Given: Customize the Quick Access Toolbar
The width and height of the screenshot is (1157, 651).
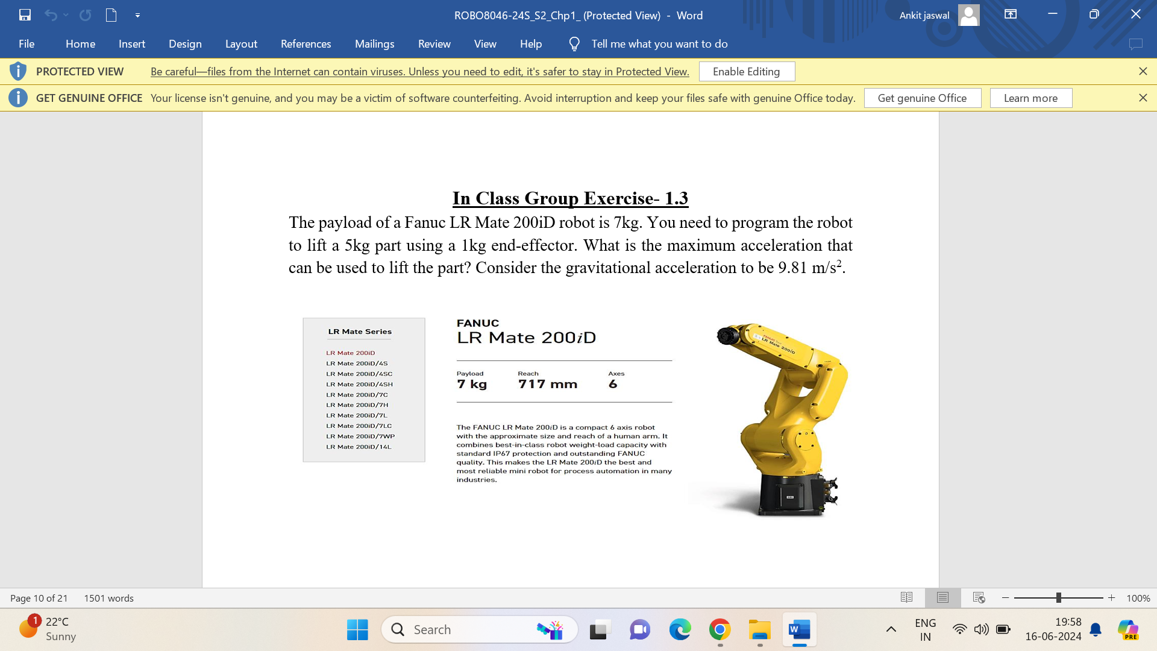Looking at the screenshot, I should 137,15.
